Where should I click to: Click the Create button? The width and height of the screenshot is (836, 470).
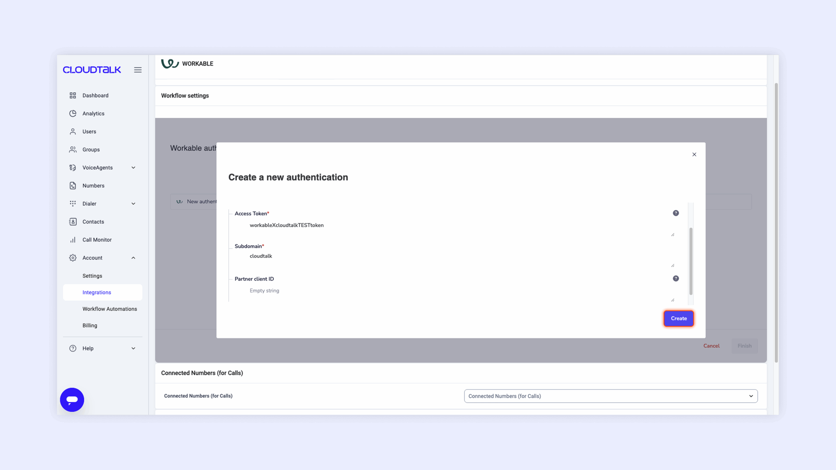click(x=679, y=318)
